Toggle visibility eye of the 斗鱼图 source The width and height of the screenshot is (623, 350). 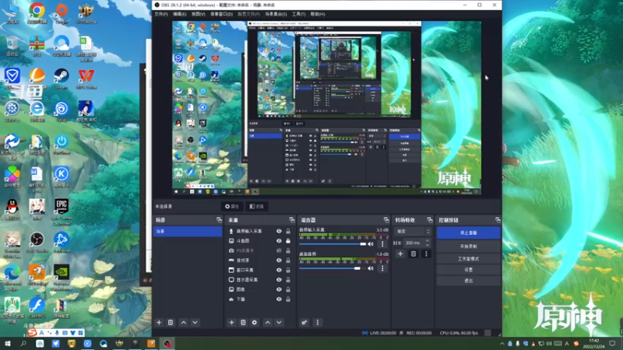click(x=279, y=241)
